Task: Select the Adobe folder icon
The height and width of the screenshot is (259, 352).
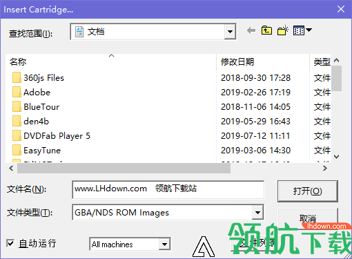Action: pos(17,92)
